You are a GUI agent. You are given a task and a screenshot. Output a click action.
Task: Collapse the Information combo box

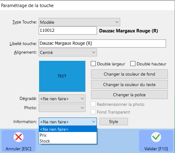(68, 122)
